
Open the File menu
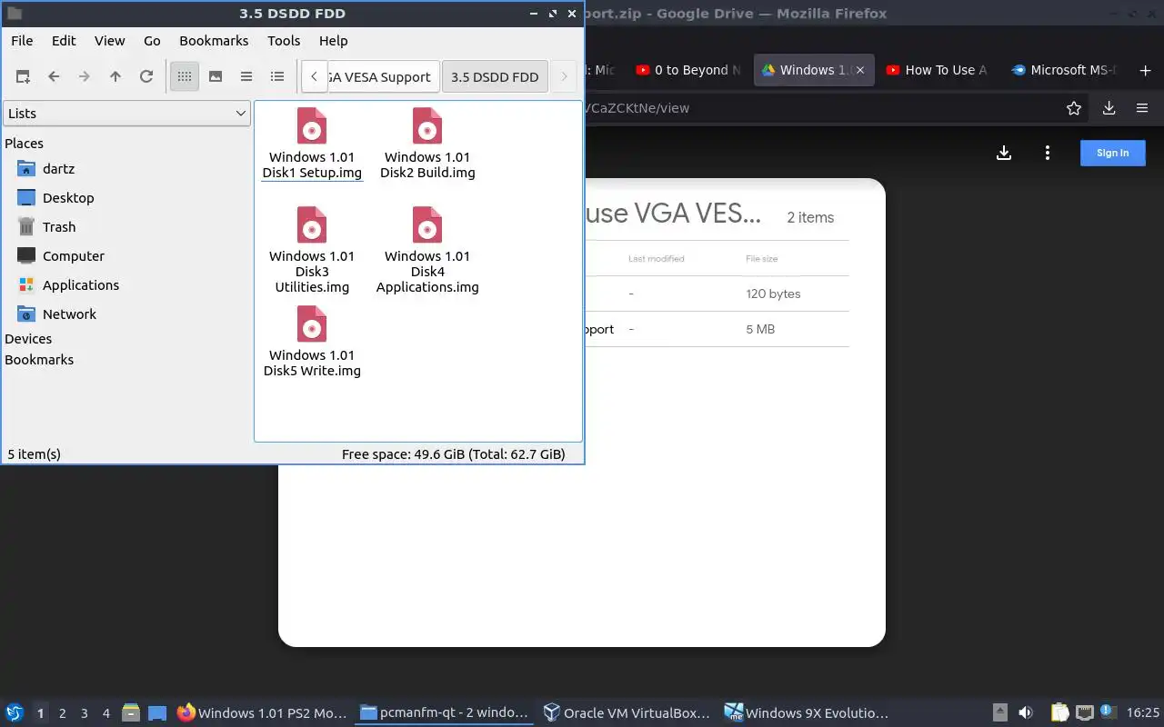click(x=22, y=41)
